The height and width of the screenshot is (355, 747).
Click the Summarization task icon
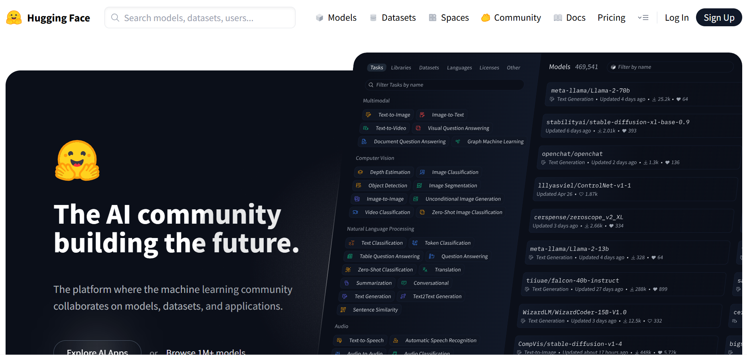coord(347,283)
